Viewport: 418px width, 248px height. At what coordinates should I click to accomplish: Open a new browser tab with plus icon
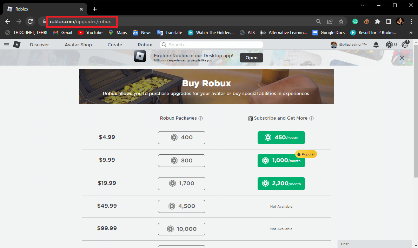coord(95,9)
